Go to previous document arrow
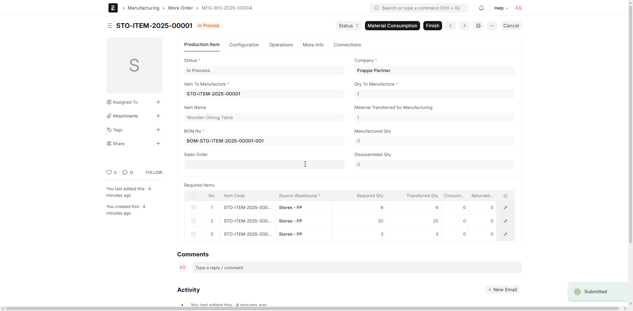 450,26
